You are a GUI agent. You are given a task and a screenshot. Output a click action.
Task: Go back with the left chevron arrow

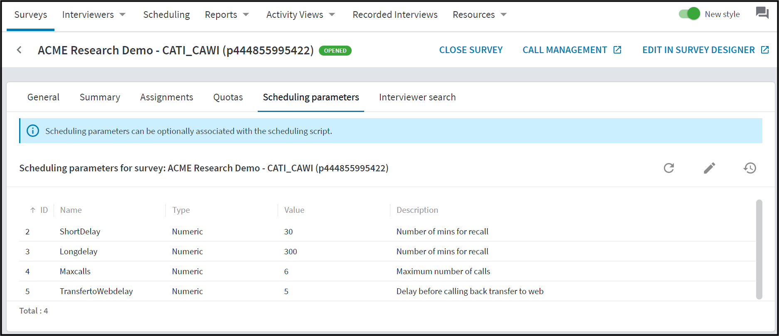19,50
